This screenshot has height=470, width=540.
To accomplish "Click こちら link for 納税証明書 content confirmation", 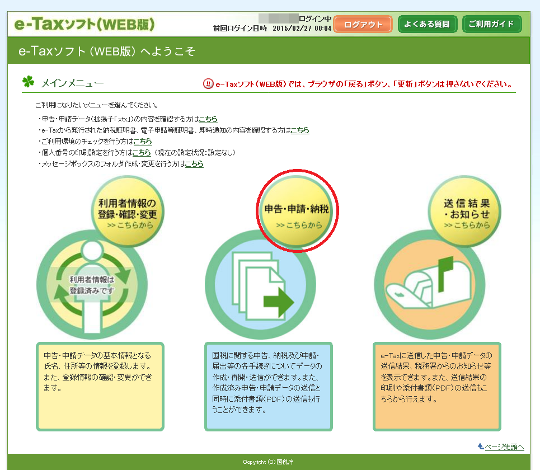I will coord(299,130).
